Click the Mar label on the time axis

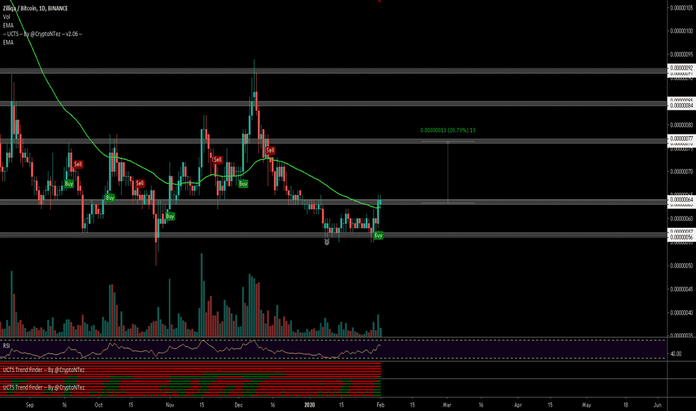click(x=447, y=405)
